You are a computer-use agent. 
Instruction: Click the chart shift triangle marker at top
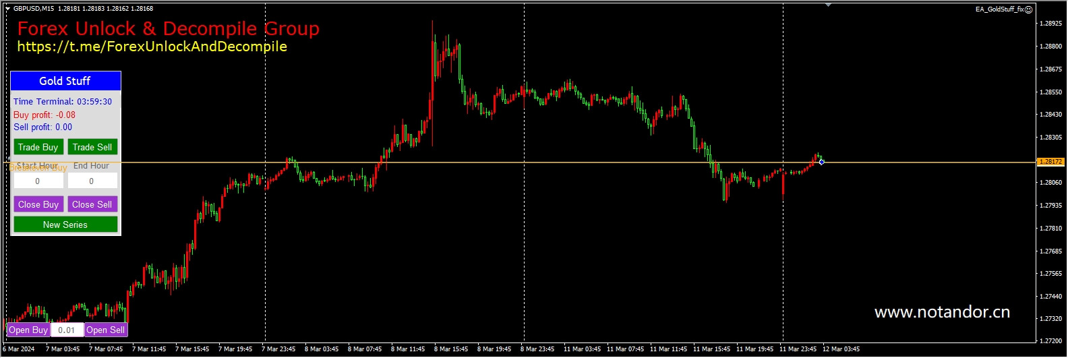click(828, 5)
